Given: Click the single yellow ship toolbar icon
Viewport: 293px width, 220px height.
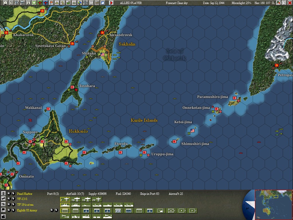Looking at the screenshot, I should coord(57,3).
